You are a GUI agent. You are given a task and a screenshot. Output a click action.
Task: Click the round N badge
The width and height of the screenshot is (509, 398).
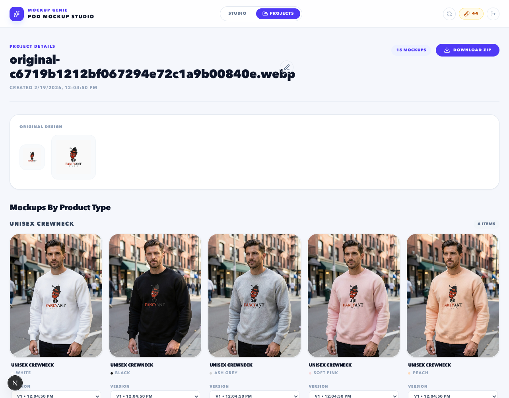pyautogui.click(x=15, y=383)
